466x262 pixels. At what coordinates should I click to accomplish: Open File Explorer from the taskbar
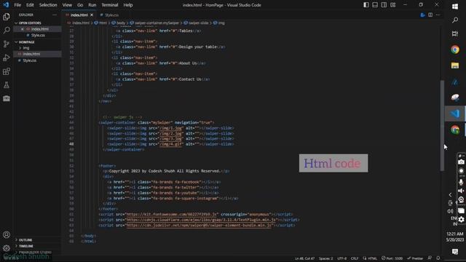[x=455, y=65]
